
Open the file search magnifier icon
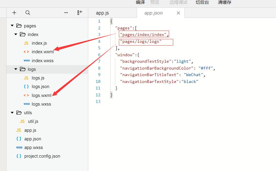(28, 13)
